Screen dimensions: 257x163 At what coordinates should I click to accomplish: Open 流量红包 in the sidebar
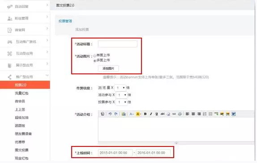[21, 93]
